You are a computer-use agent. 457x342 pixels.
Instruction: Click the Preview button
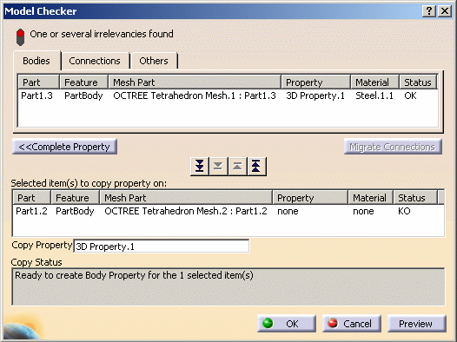tap(416, 324)
